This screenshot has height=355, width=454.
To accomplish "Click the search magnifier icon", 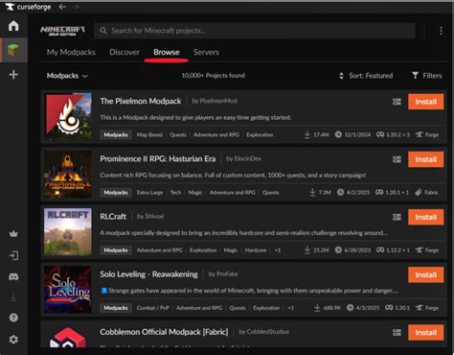I will point(103,31).
